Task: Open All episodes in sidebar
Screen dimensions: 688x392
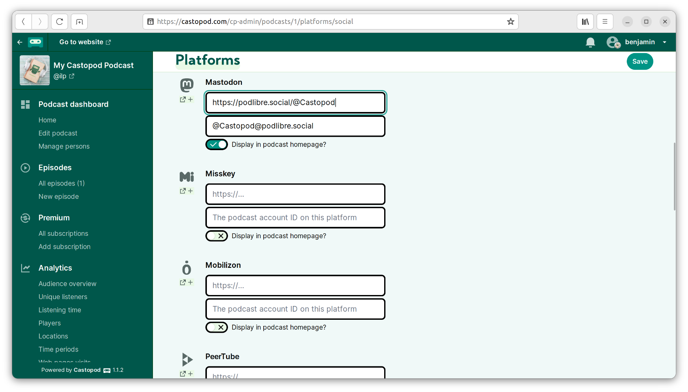Action: tap(62, 183)
